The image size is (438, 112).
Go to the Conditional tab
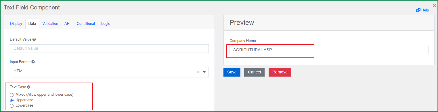click(86, 24)
